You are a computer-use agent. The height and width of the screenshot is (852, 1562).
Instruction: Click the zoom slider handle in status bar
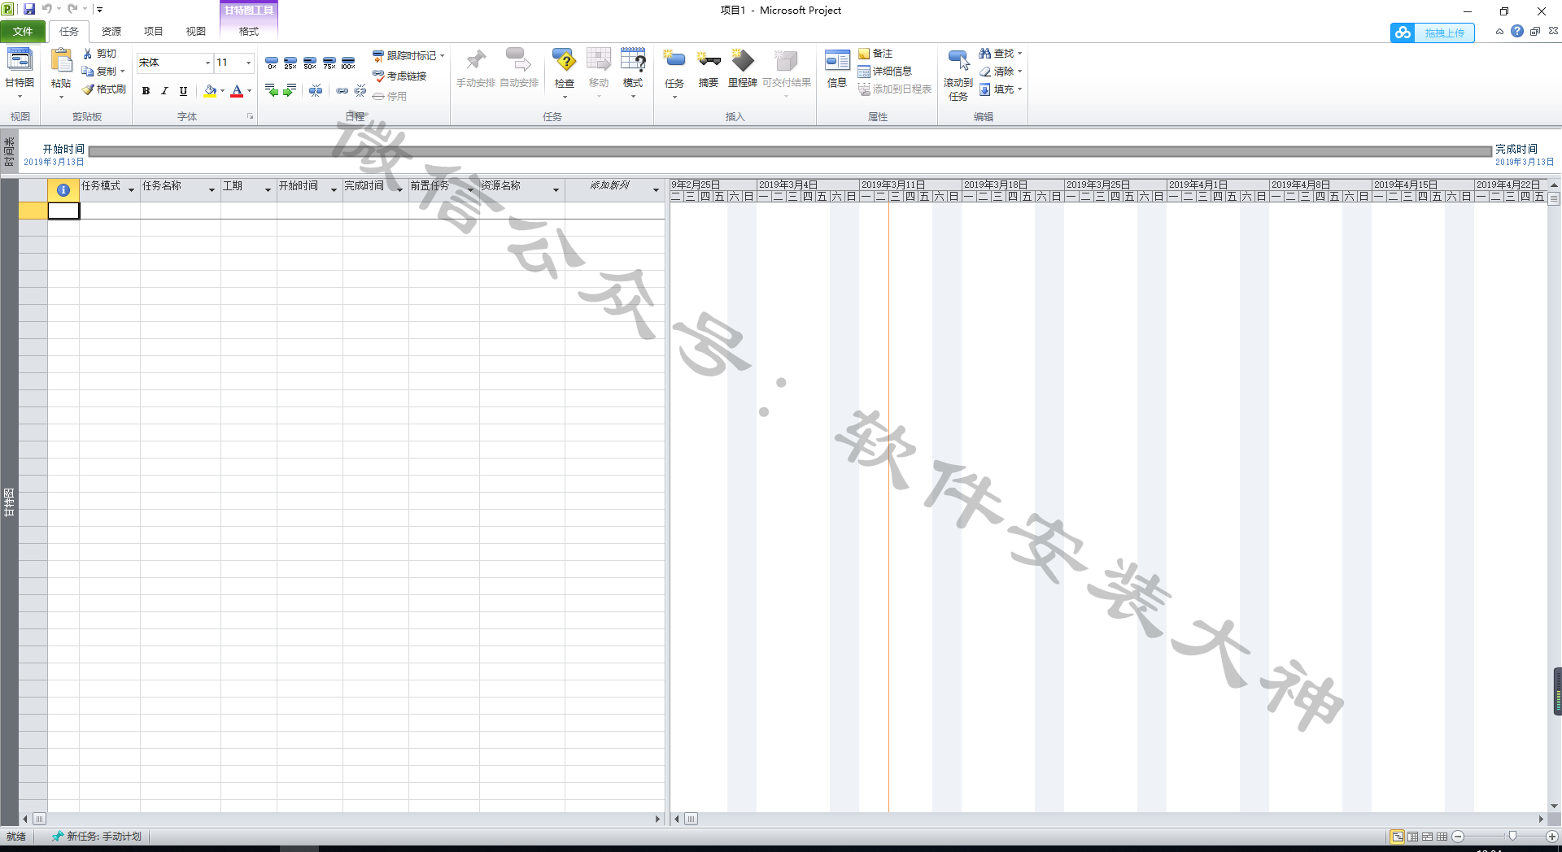[1512, 836]
